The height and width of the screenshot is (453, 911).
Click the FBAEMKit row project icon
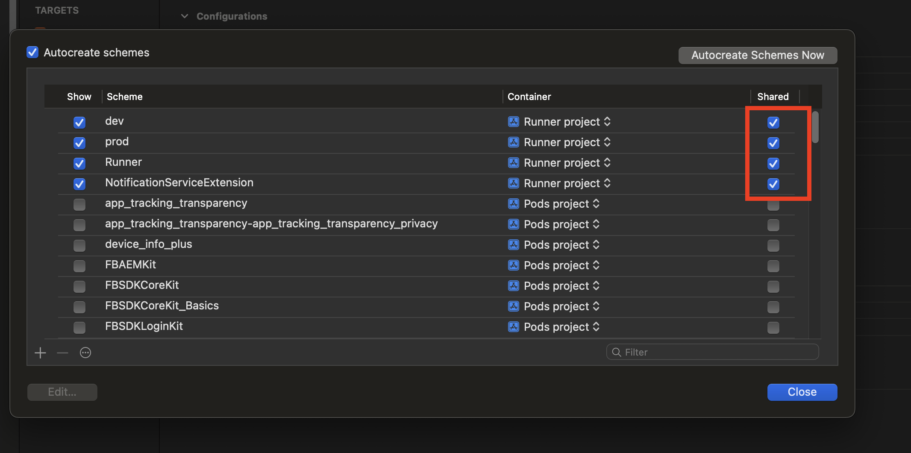[513, 265]
